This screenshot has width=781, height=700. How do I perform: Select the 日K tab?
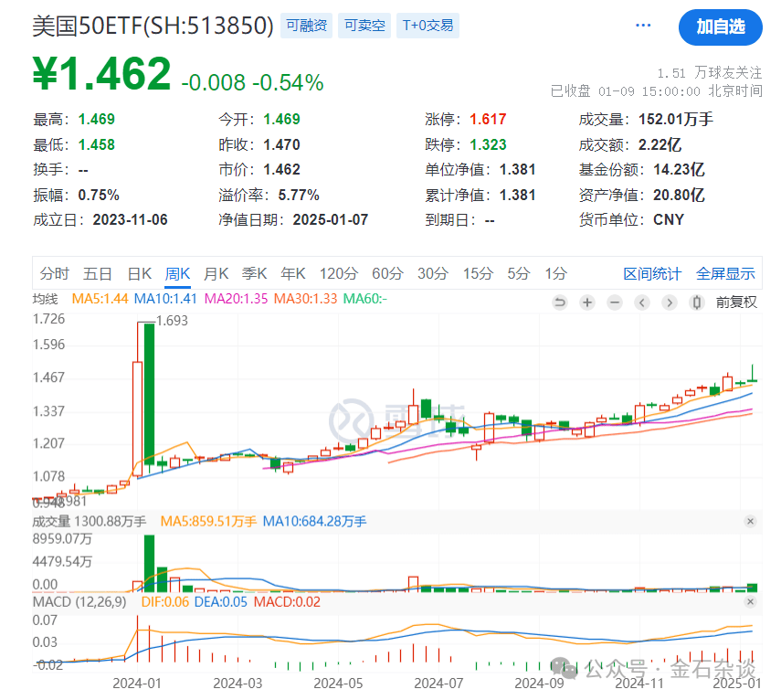[140, 273]
